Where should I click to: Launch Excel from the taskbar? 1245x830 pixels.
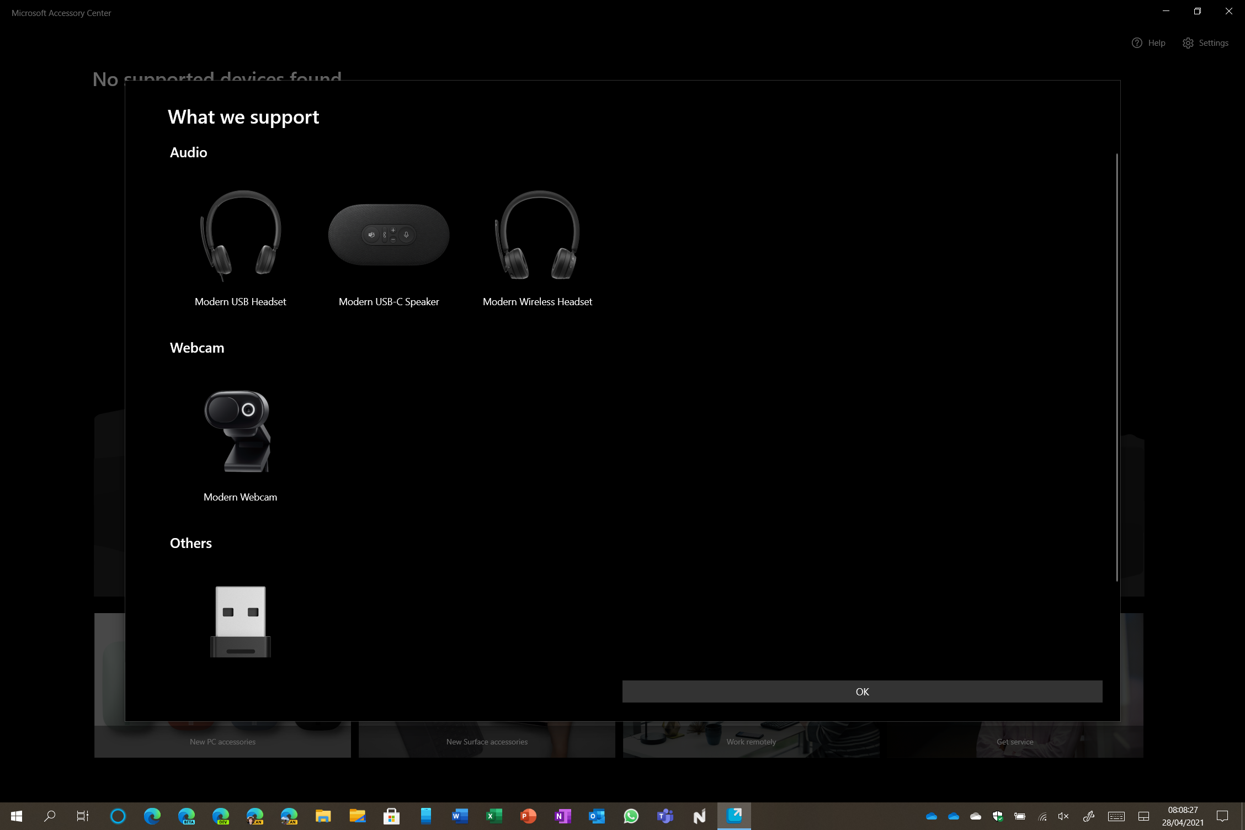(x=494, y=816)
